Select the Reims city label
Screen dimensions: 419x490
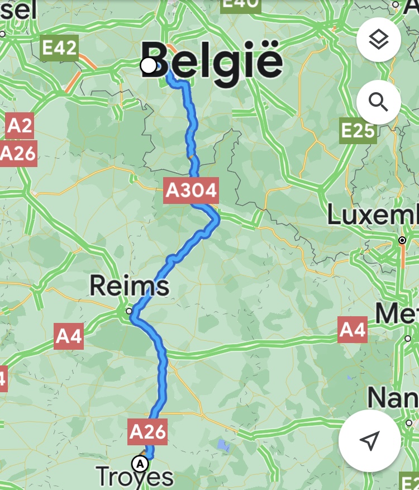click(130, 286)
